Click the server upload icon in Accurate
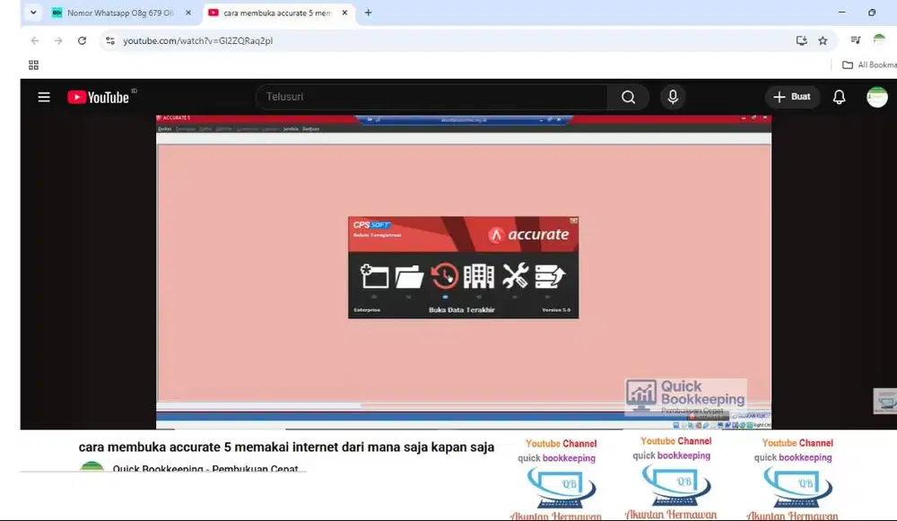The image size is (897, 521). pyautogui.click(x=550, y=276)
